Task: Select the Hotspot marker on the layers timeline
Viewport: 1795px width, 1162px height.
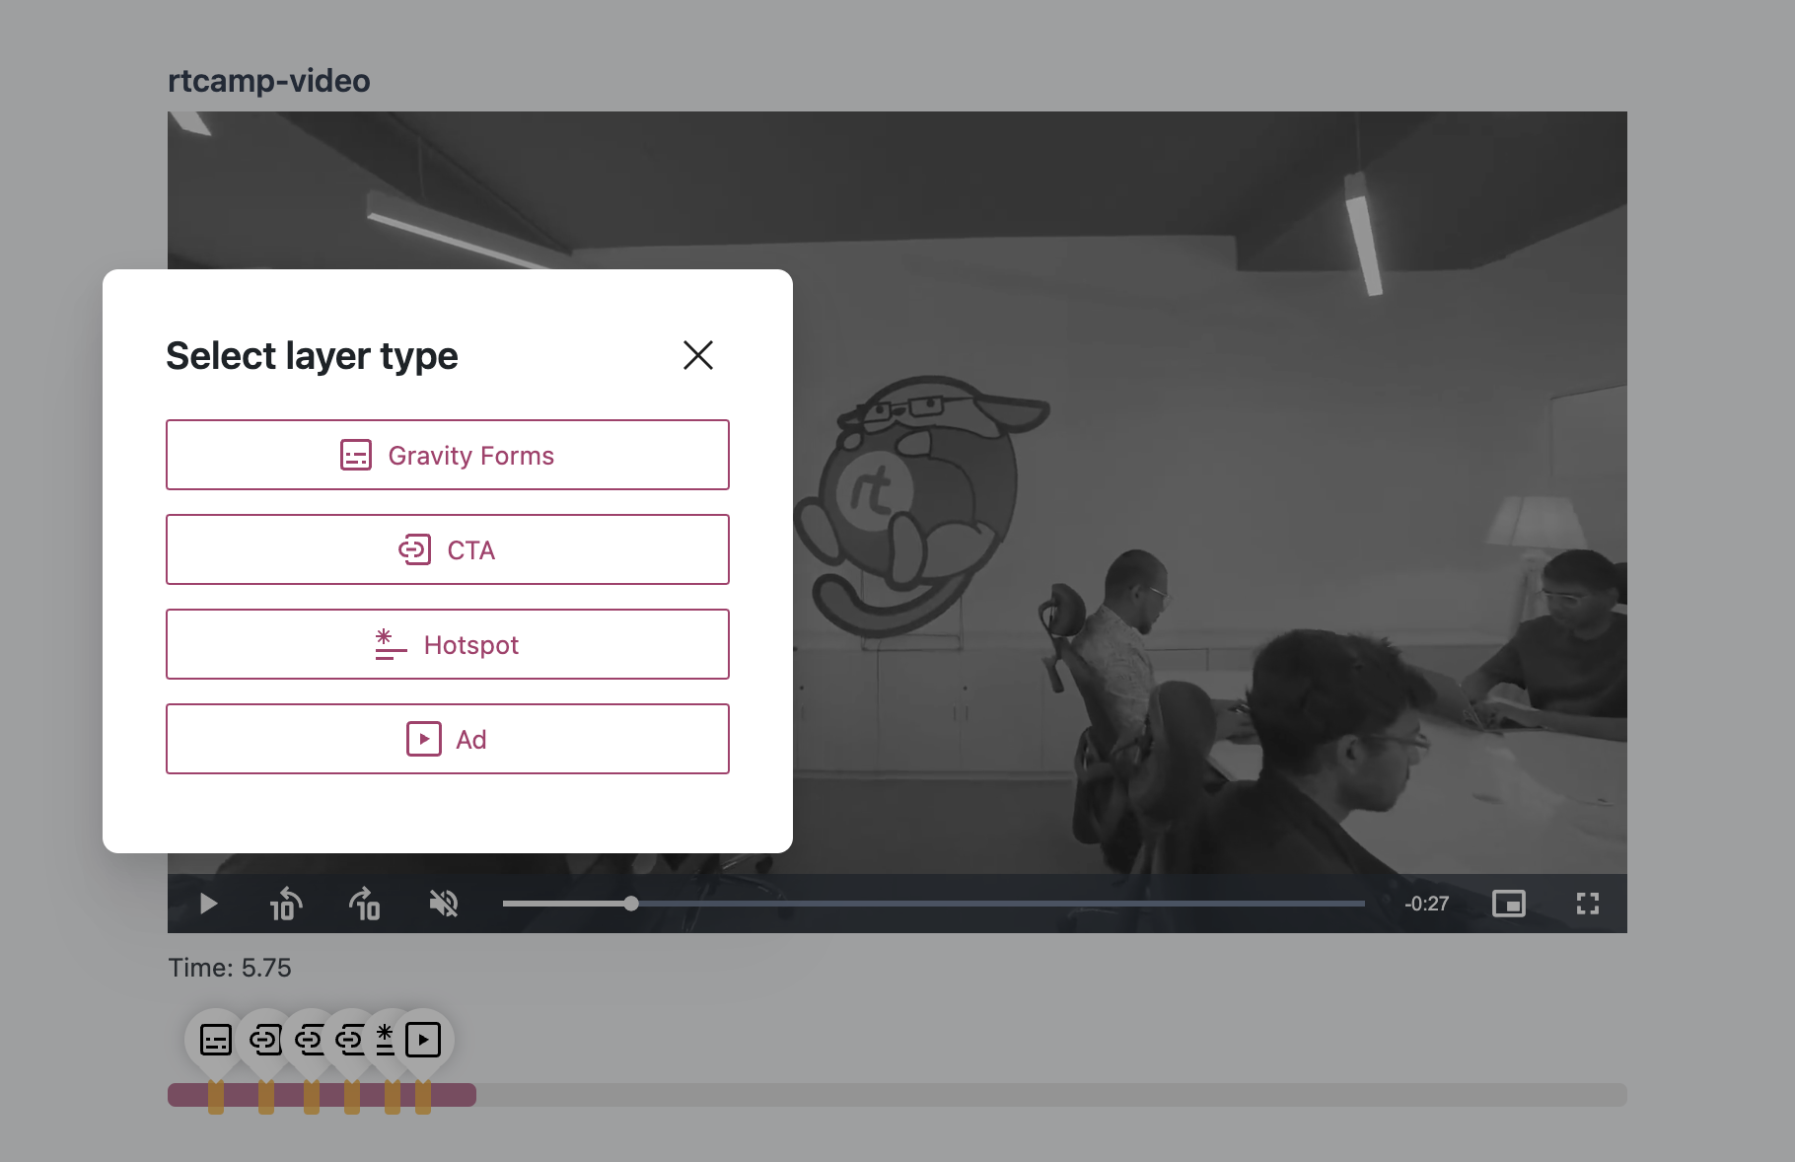Action: point(386,1037)
